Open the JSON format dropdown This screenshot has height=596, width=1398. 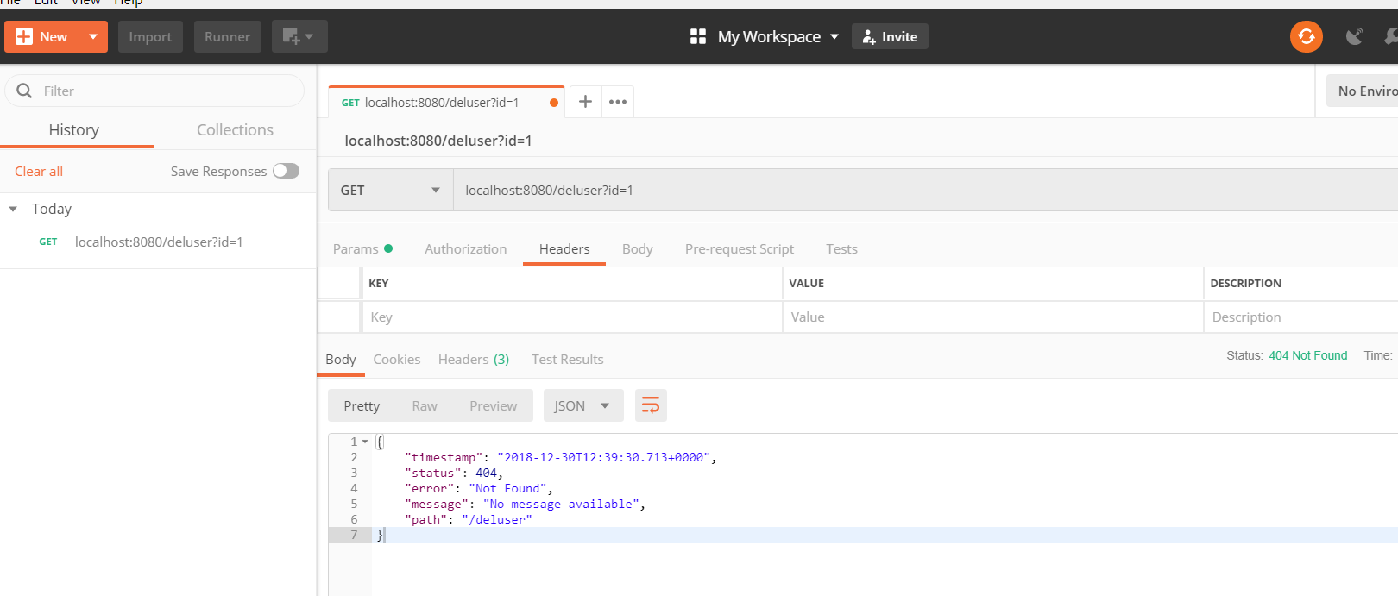582,405
